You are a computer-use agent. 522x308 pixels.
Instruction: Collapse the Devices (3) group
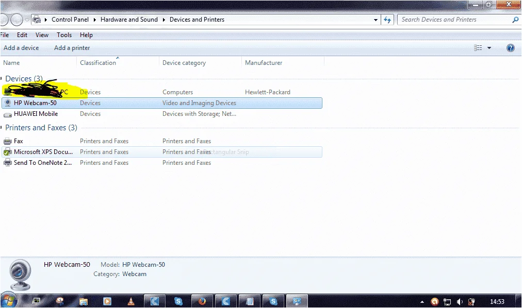point(2,79)
